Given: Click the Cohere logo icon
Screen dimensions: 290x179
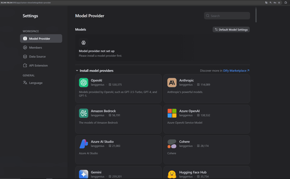Looking at the screenshot, I should [x=172, y=144].
